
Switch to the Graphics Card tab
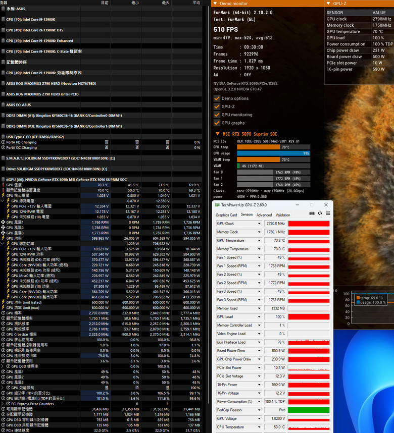(x=226, y=215)
